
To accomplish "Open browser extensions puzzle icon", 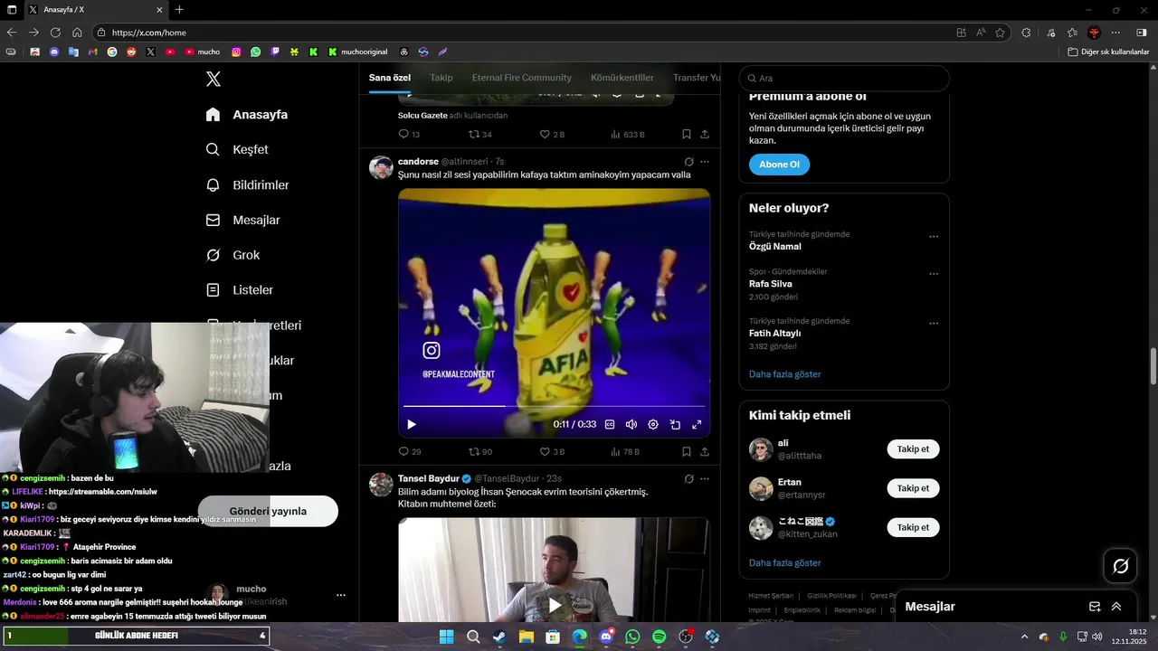I will coord(1026,33).
